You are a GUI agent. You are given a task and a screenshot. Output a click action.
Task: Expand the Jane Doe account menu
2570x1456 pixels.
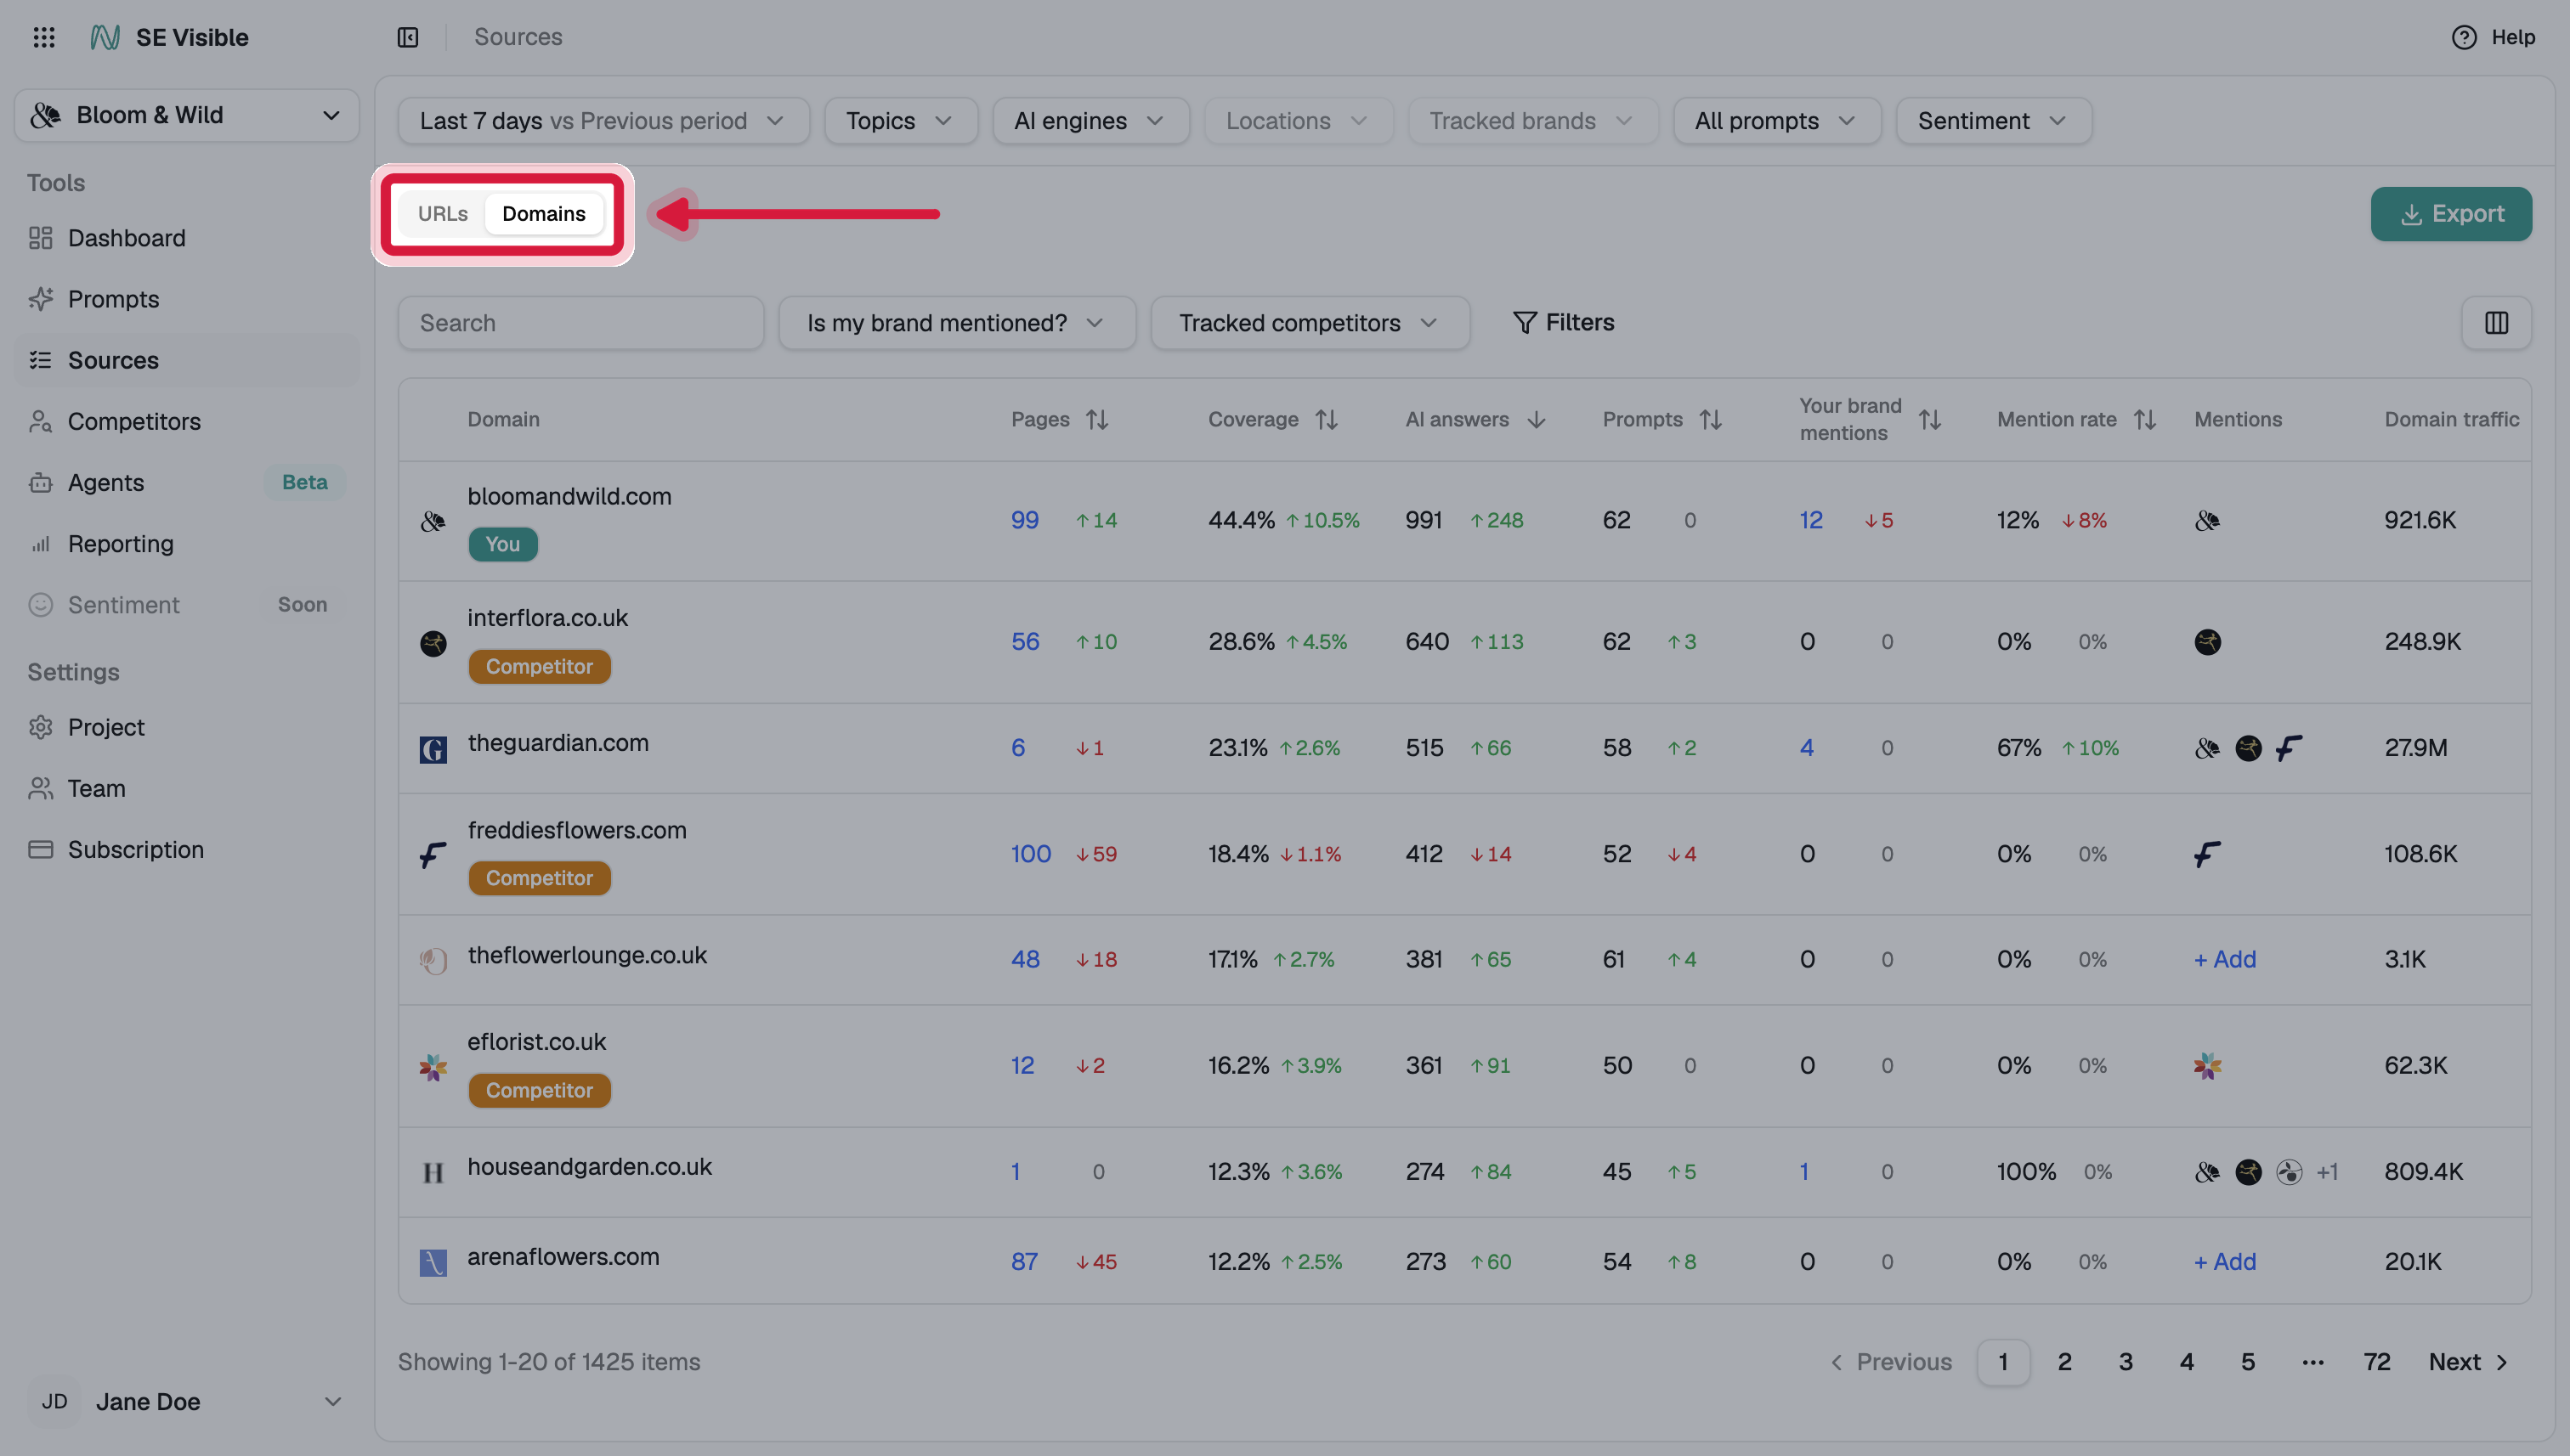(186, 1402)
